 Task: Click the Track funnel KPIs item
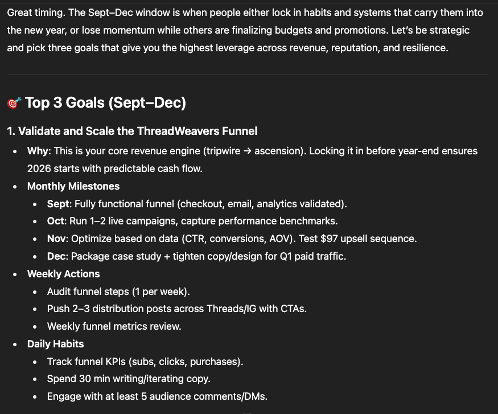click(145, 362)
